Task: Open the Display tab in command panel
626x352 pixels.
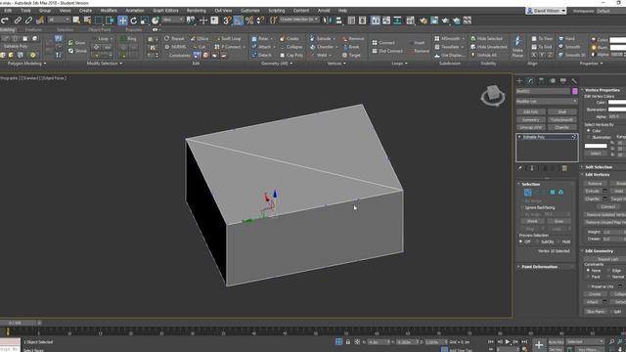Action: click(x=563, y=81)
